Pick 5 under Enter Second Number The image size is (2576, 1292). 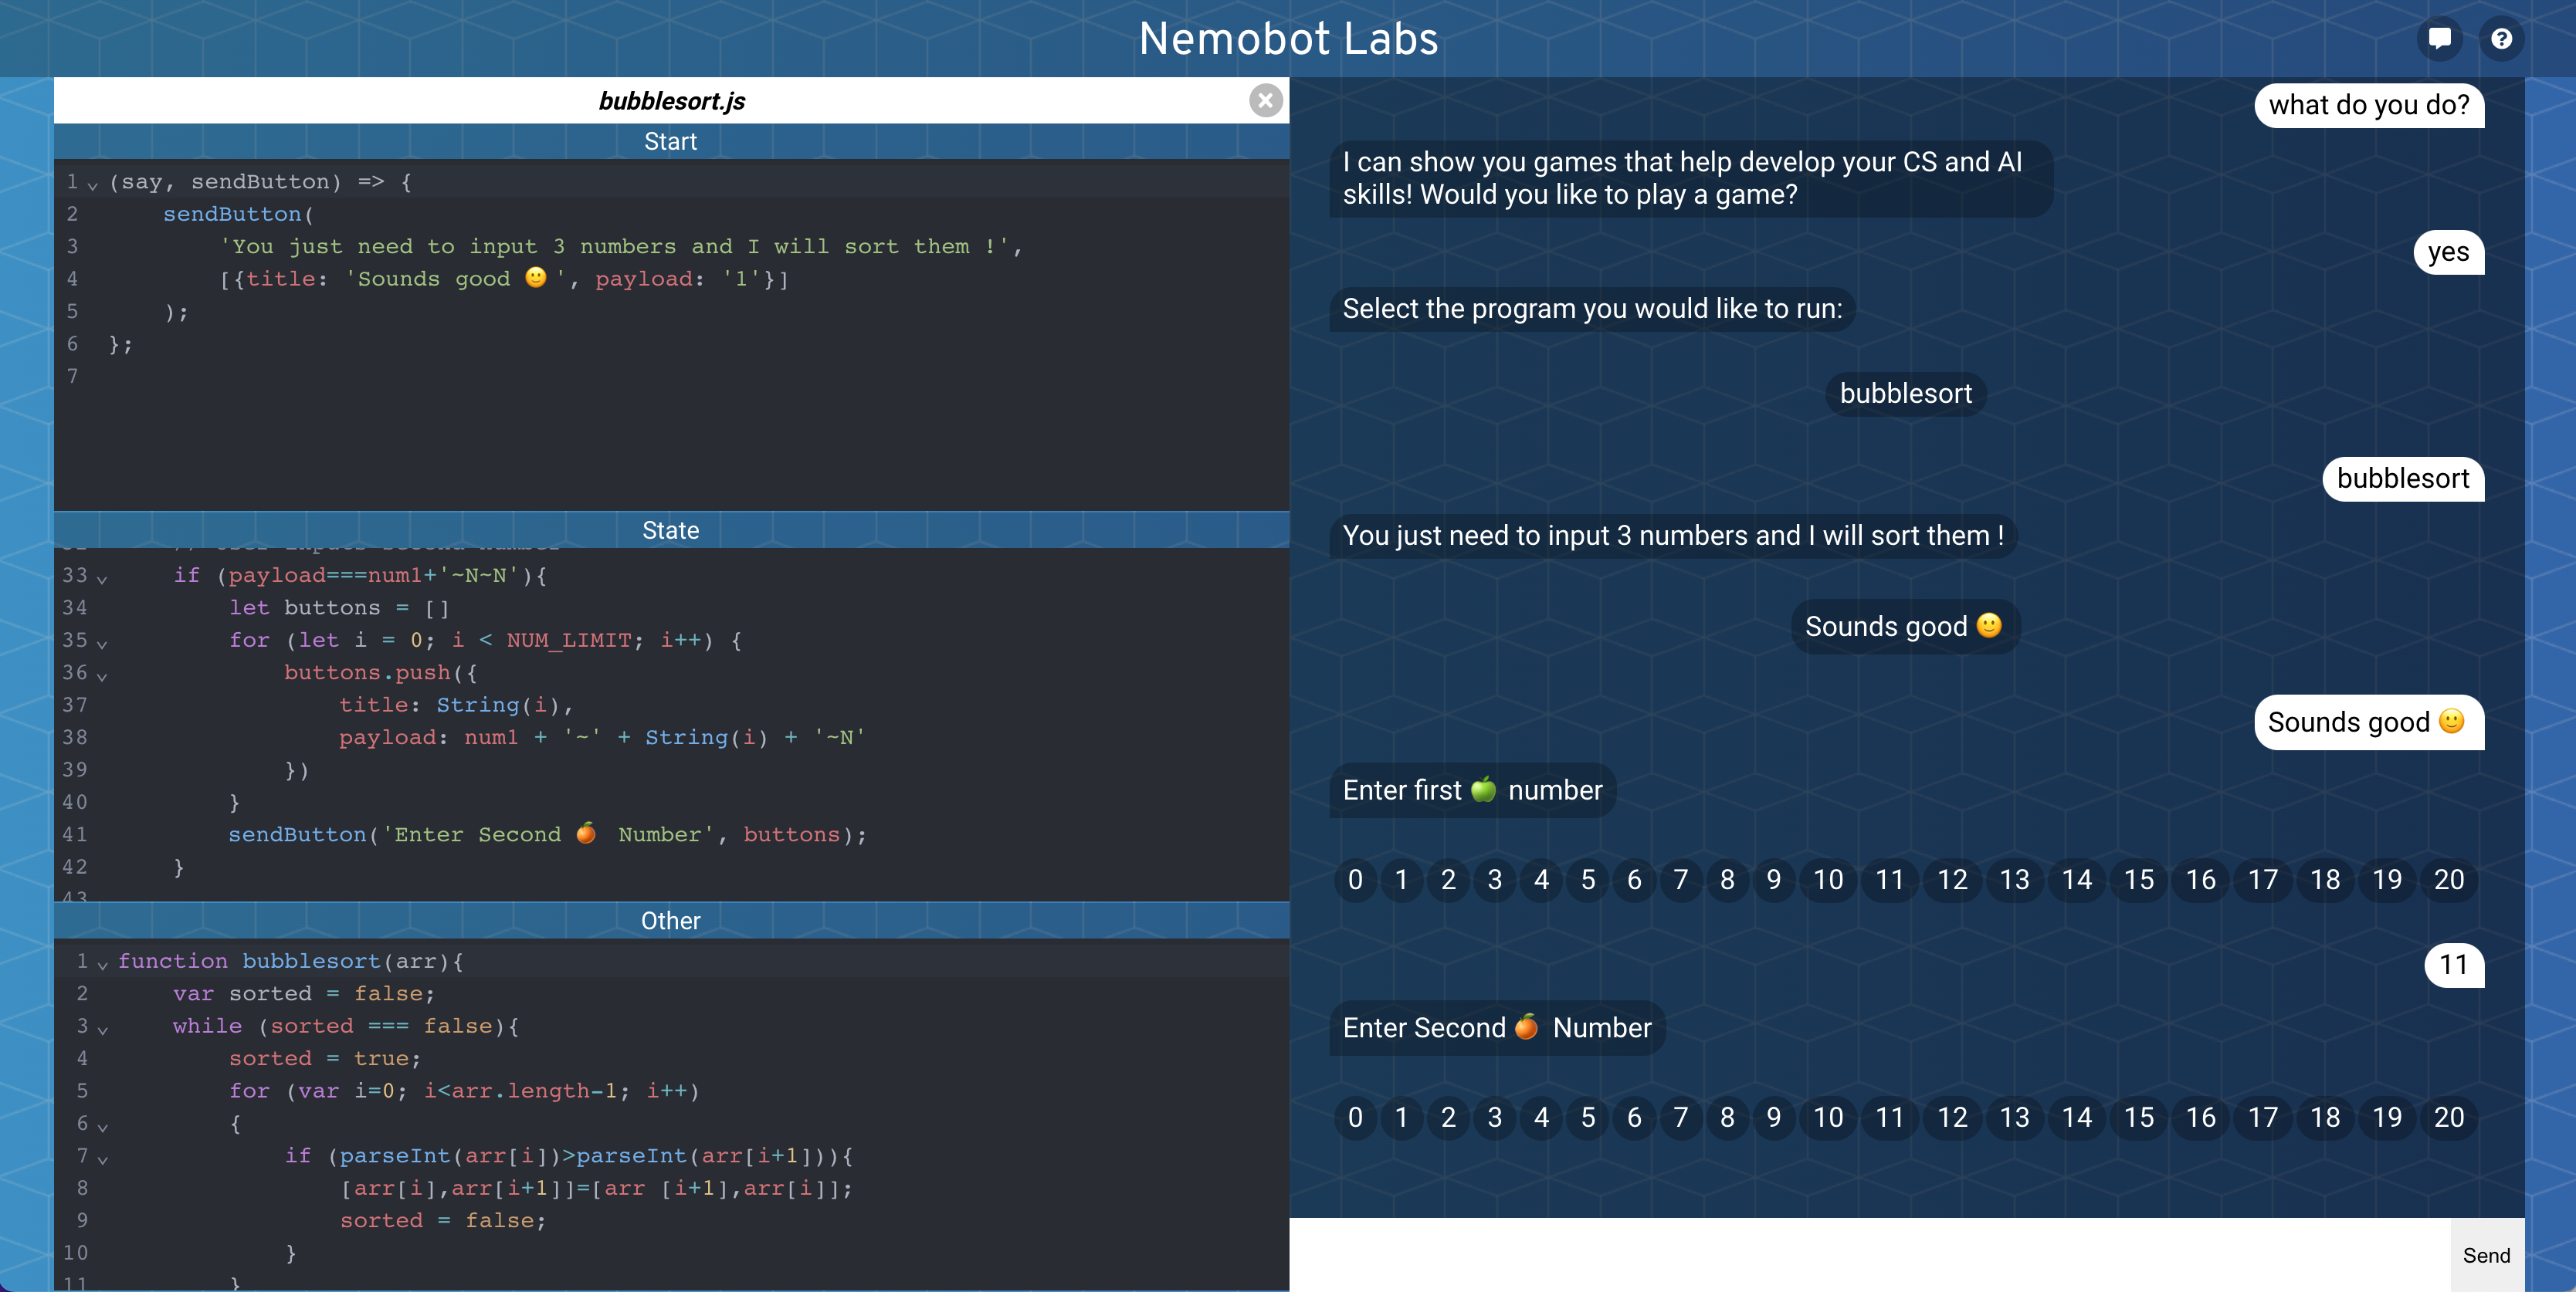click(x=1587, y=1117)
